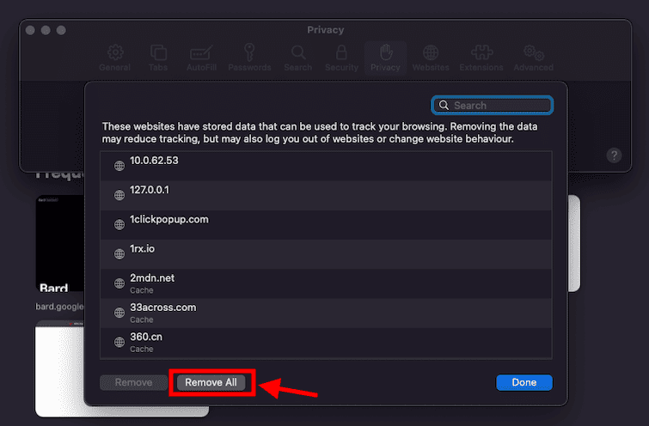The height and width of the screenshot is (426, 649).
Task: Switch to Websites preferences tab
Action: 430,58
